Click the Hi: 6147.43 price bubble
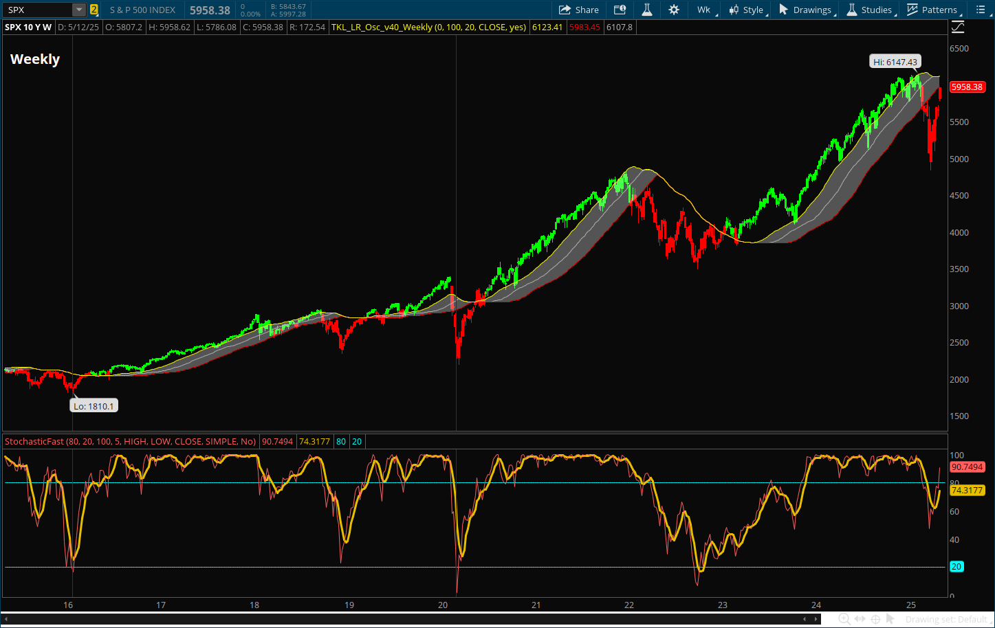 895,62
